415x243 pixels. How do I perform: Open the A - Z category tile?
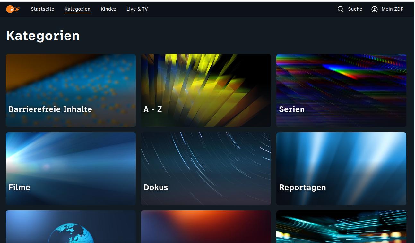(206, 91)
